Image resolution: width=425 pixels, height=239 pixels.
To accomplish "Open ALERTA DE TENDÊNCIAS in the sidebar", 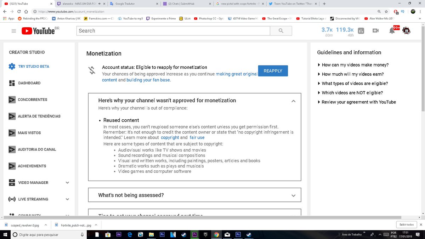I will 39,116.
